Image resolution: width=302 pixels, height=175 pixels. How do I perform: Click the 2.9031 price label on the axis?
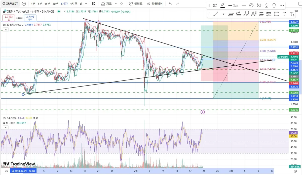pos(294,47)
